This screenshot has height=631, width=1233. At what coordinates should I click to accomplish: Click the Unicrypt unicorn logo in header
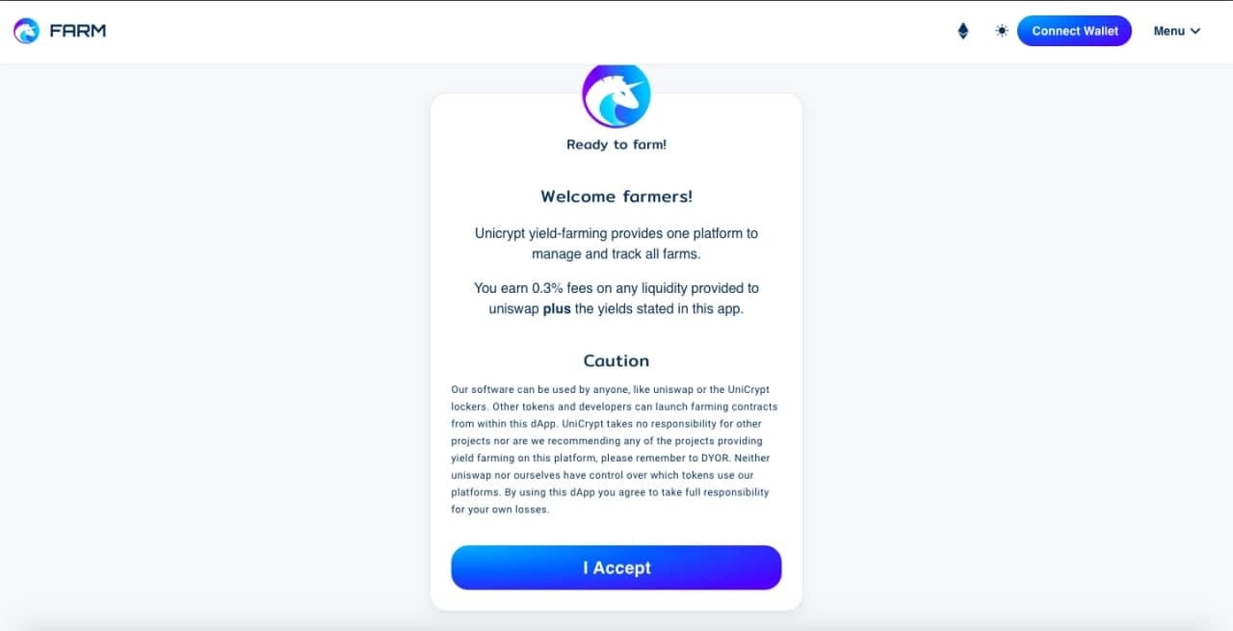coord(27,31)
